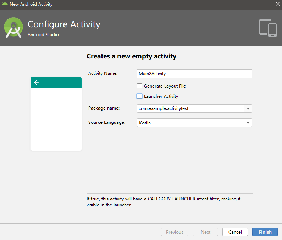
Task: Expand the Package name dropdown arrow
Action: [x=248, y=108]
